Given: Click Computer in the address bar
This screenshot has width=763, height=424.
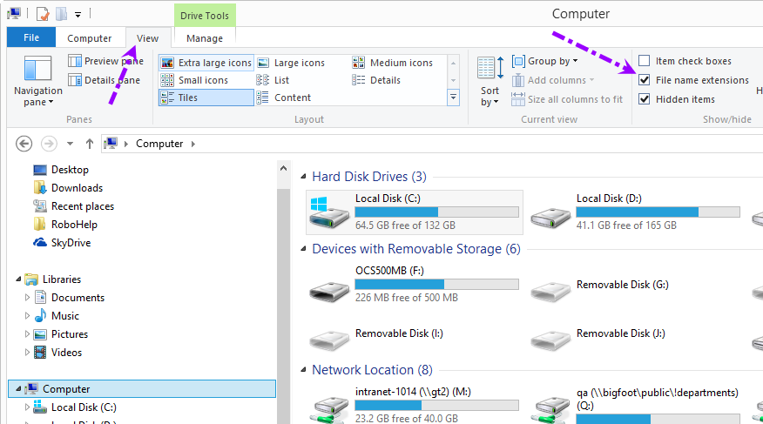Looking at the screenshot, I should (159, 144).
